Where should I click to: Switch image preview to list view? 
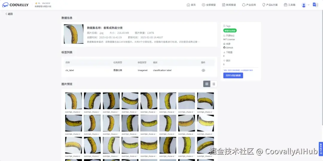click(214, 84)
